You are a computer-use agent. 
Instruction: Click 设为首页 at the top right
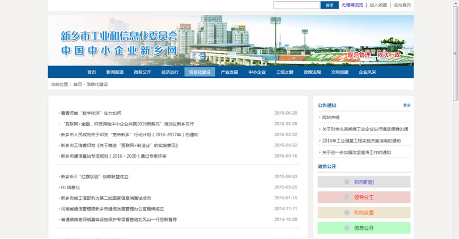pos(402,5)
